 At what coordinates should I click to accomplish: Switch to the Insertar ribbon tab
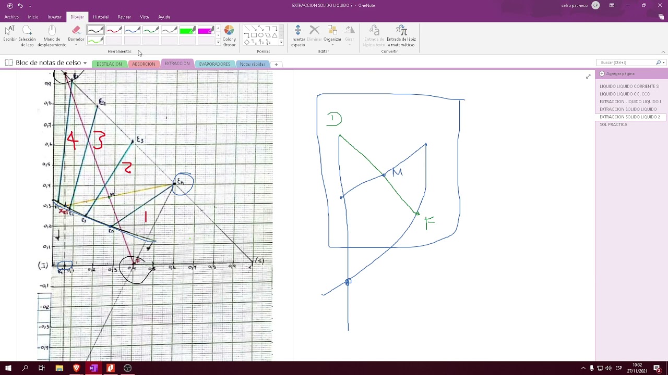[x=54, y=17]
